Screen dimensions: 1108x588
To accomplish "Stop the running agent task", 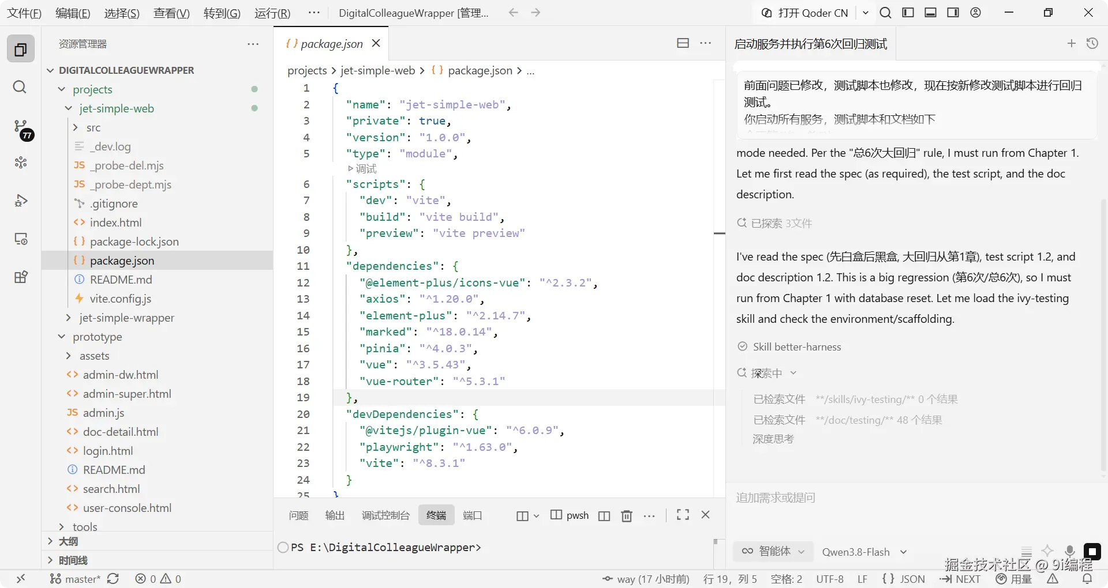I will point(1092,552).
